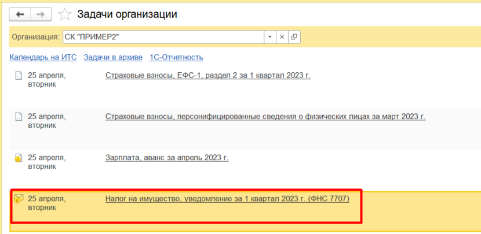Open the Страховые взносы, ЕФС-1, раздел 2 task
The width and height of the screenshot is (481, 234).
tap(207, 75)
